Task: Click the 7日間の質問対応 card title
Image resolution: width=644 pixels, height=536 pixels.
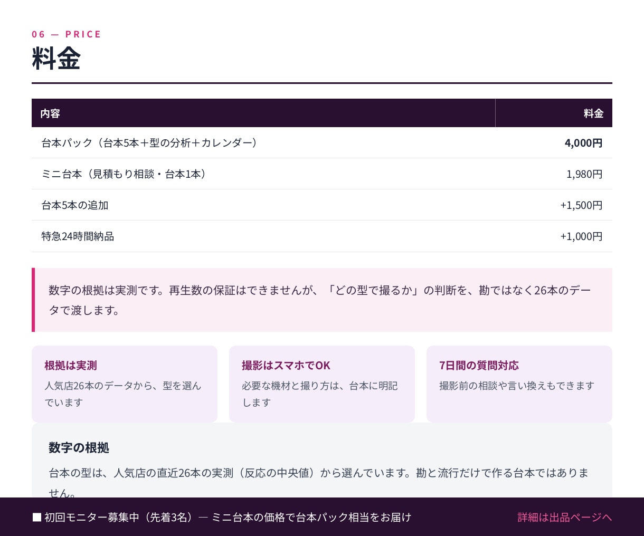Action: click(479, 366)
